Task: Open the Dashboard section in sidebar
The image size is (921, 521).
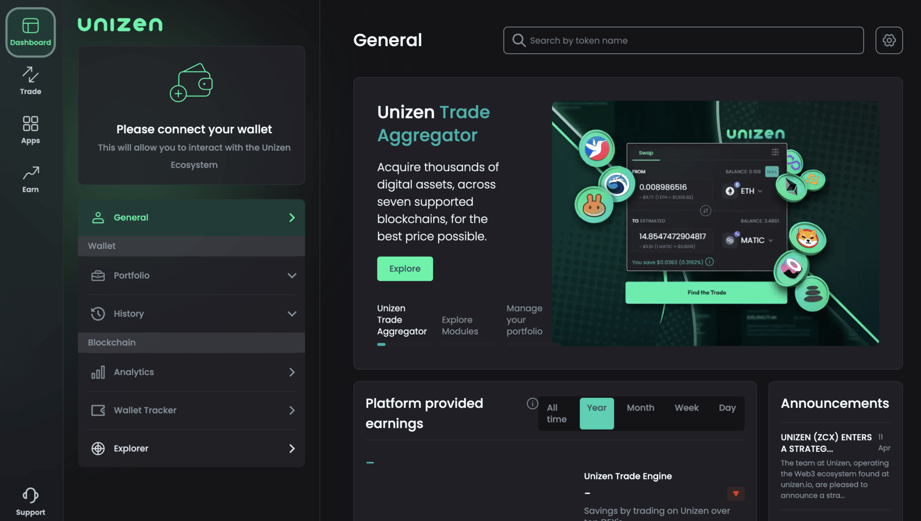Action: (30, 32)
